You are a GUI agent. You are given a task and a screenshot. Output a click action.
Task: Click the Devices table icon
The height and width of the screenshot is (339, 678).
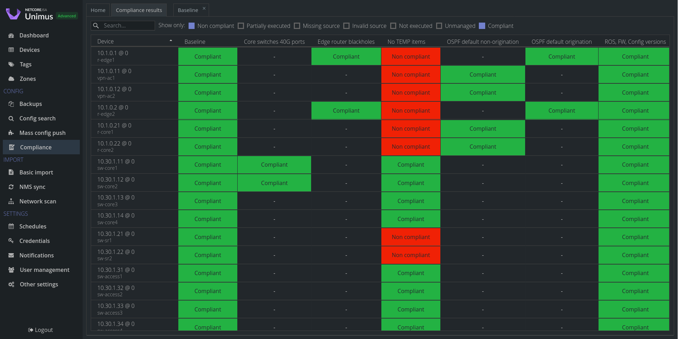click(x=11, y=50)
